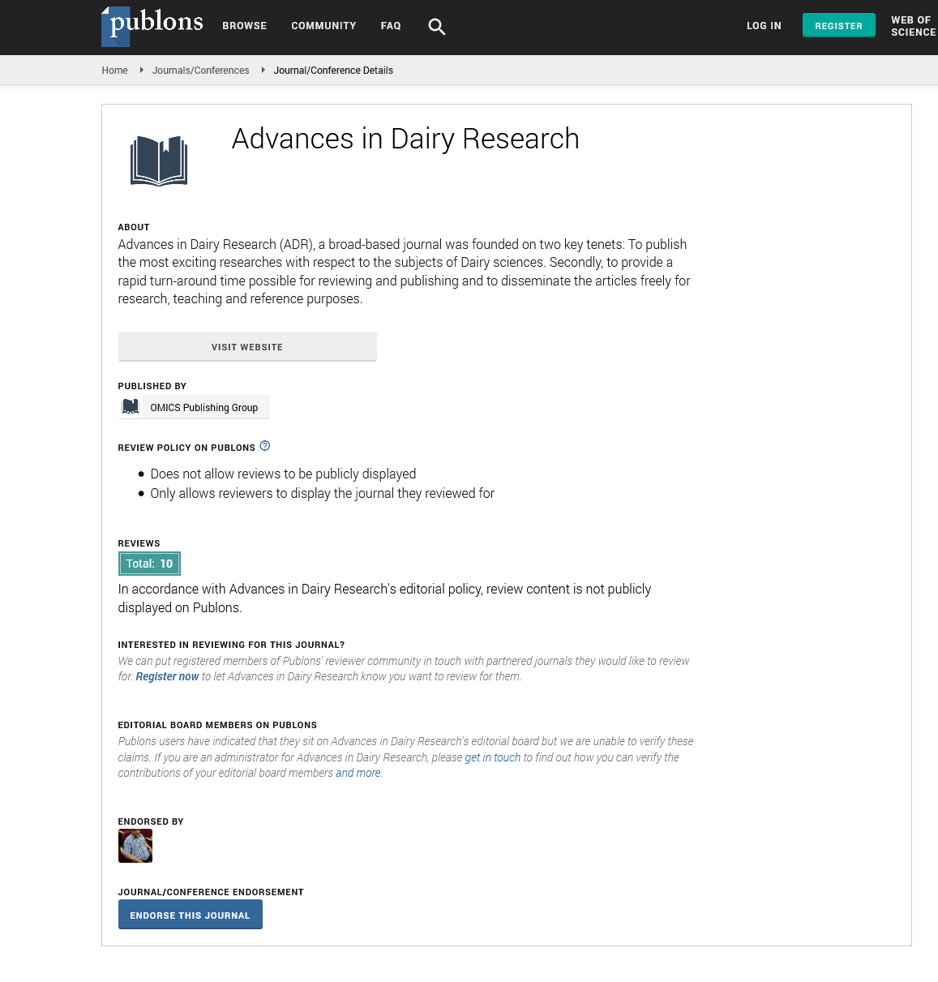Open review policy help question icon
This screenshot has width=938, height=982.
pos(265,446)
